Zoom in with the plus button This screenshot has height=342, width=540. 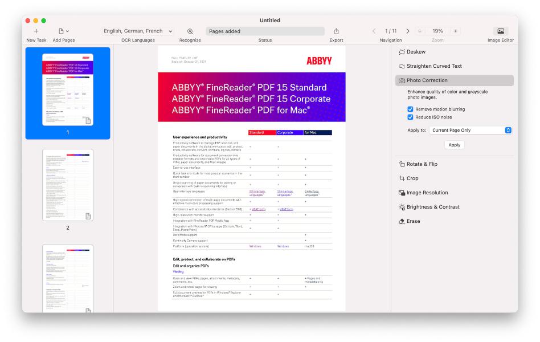455,31
